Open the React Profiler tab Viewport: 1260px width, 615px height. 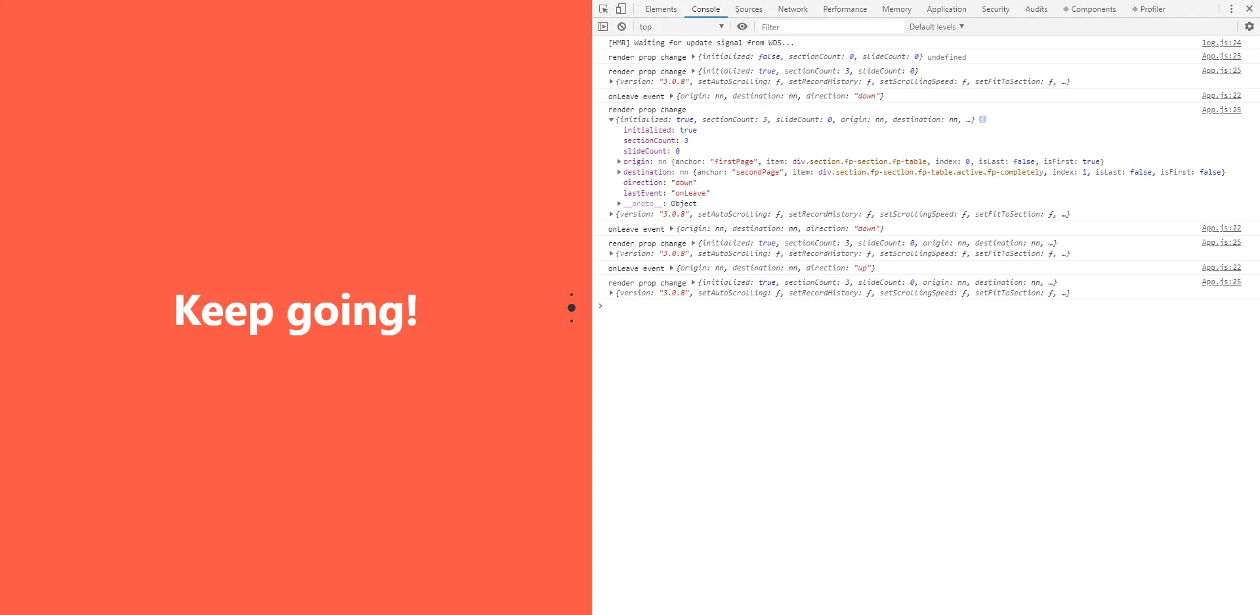[1148, 9]
